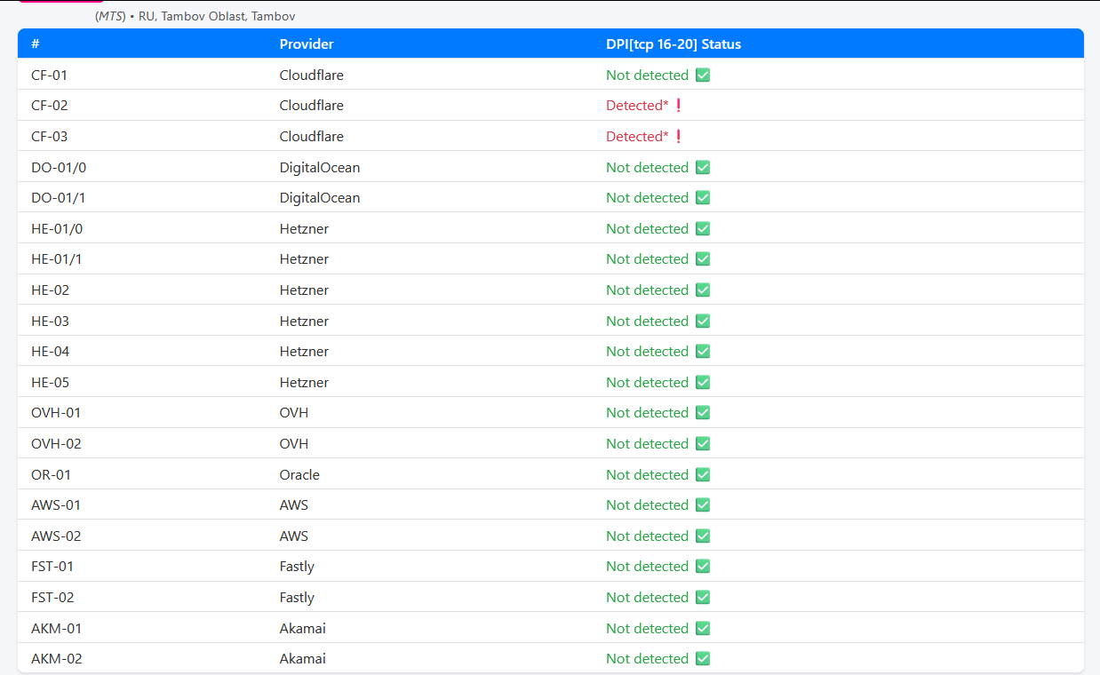Click 'Not detected' text in OR-01 row
The image size is (1100, 675).
pyautogui.click(x=647, y=475)
